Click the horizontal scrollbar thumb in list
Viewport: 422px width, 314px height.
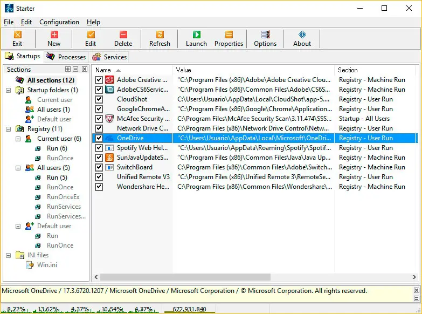pos(185,277)
